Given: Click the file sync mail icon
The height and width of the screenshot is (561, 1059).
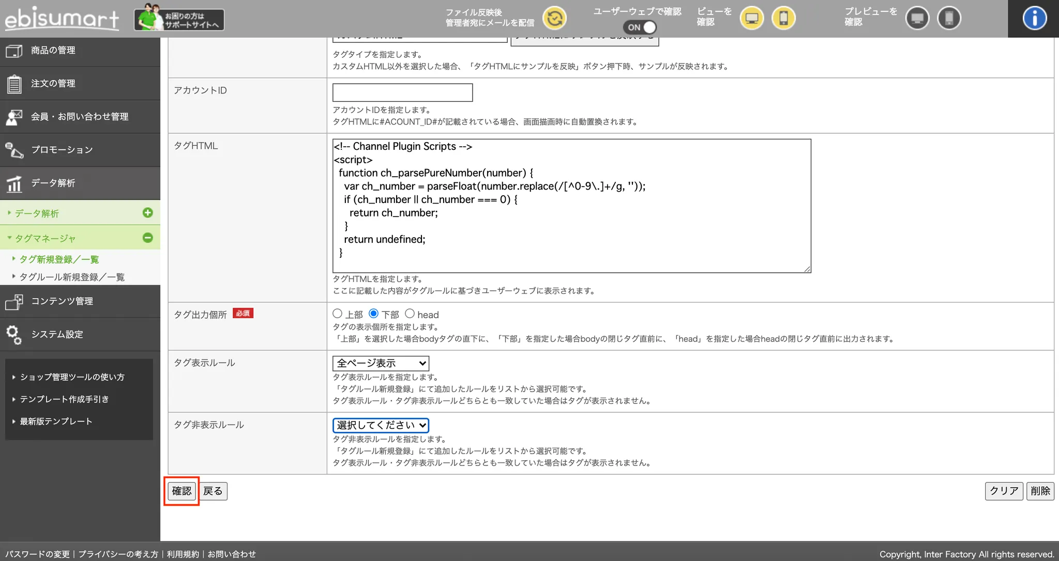Looking at the screenshot, I should [x=554, y=19].
